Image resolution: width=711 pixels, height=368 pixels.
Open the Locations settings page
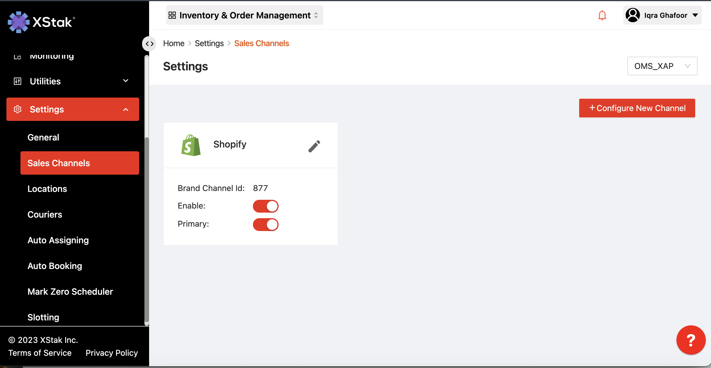[47, 189]
